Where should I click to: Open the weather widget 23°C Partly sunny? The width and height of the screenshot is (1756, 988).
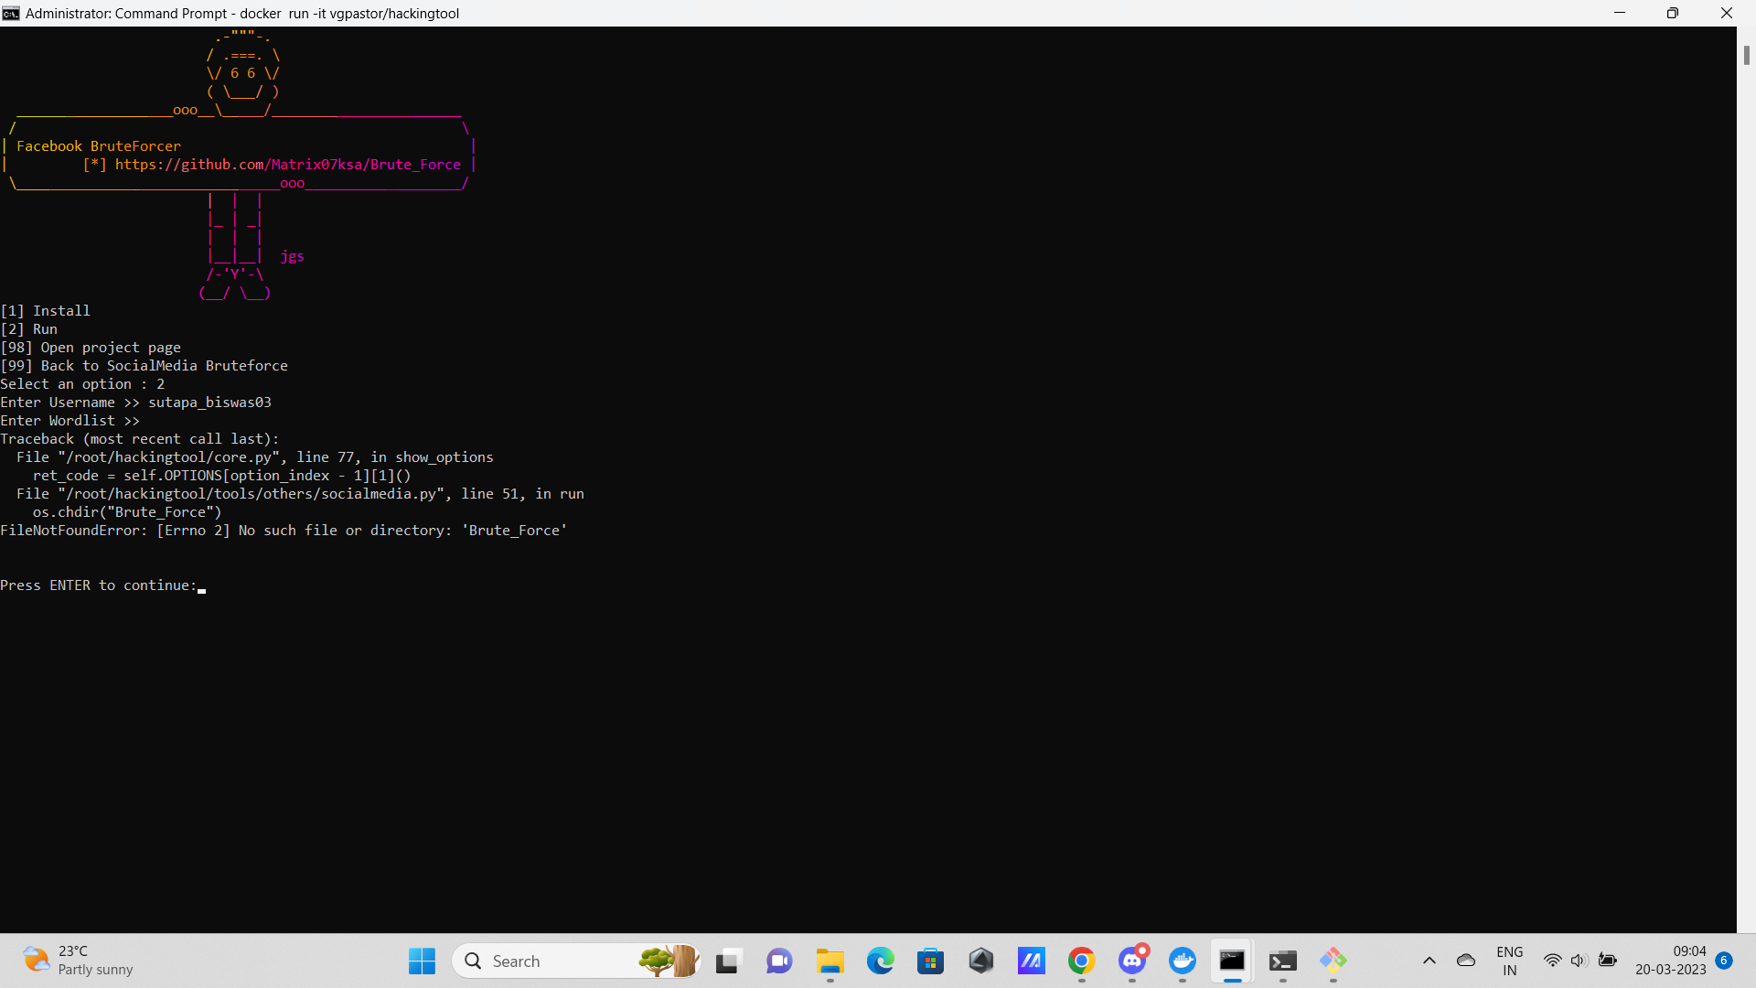point(79,961)
